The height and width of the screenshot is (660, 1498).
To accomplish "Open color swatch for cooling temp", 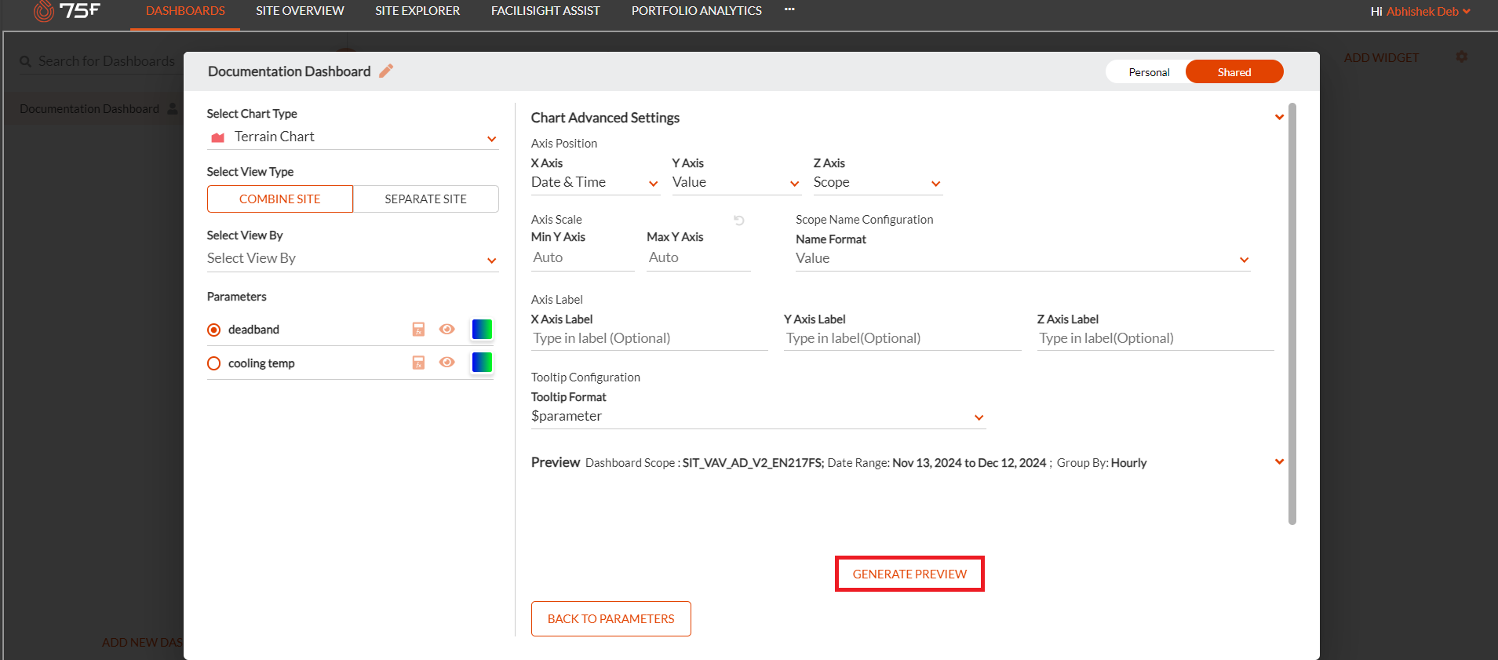I will (482, 363).
